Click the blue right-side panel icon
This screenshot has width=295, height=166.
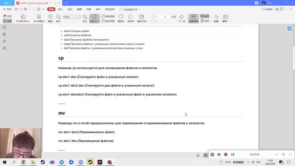pyautogui.click(x=289, y=29)
